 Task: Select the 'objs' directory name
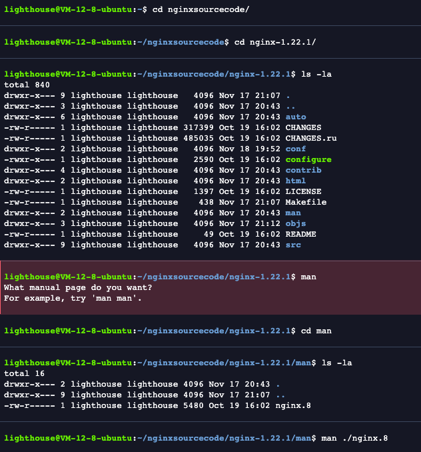[x=296, y=223]
